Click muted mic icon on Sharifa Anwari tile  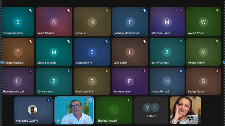coord(128,100)
